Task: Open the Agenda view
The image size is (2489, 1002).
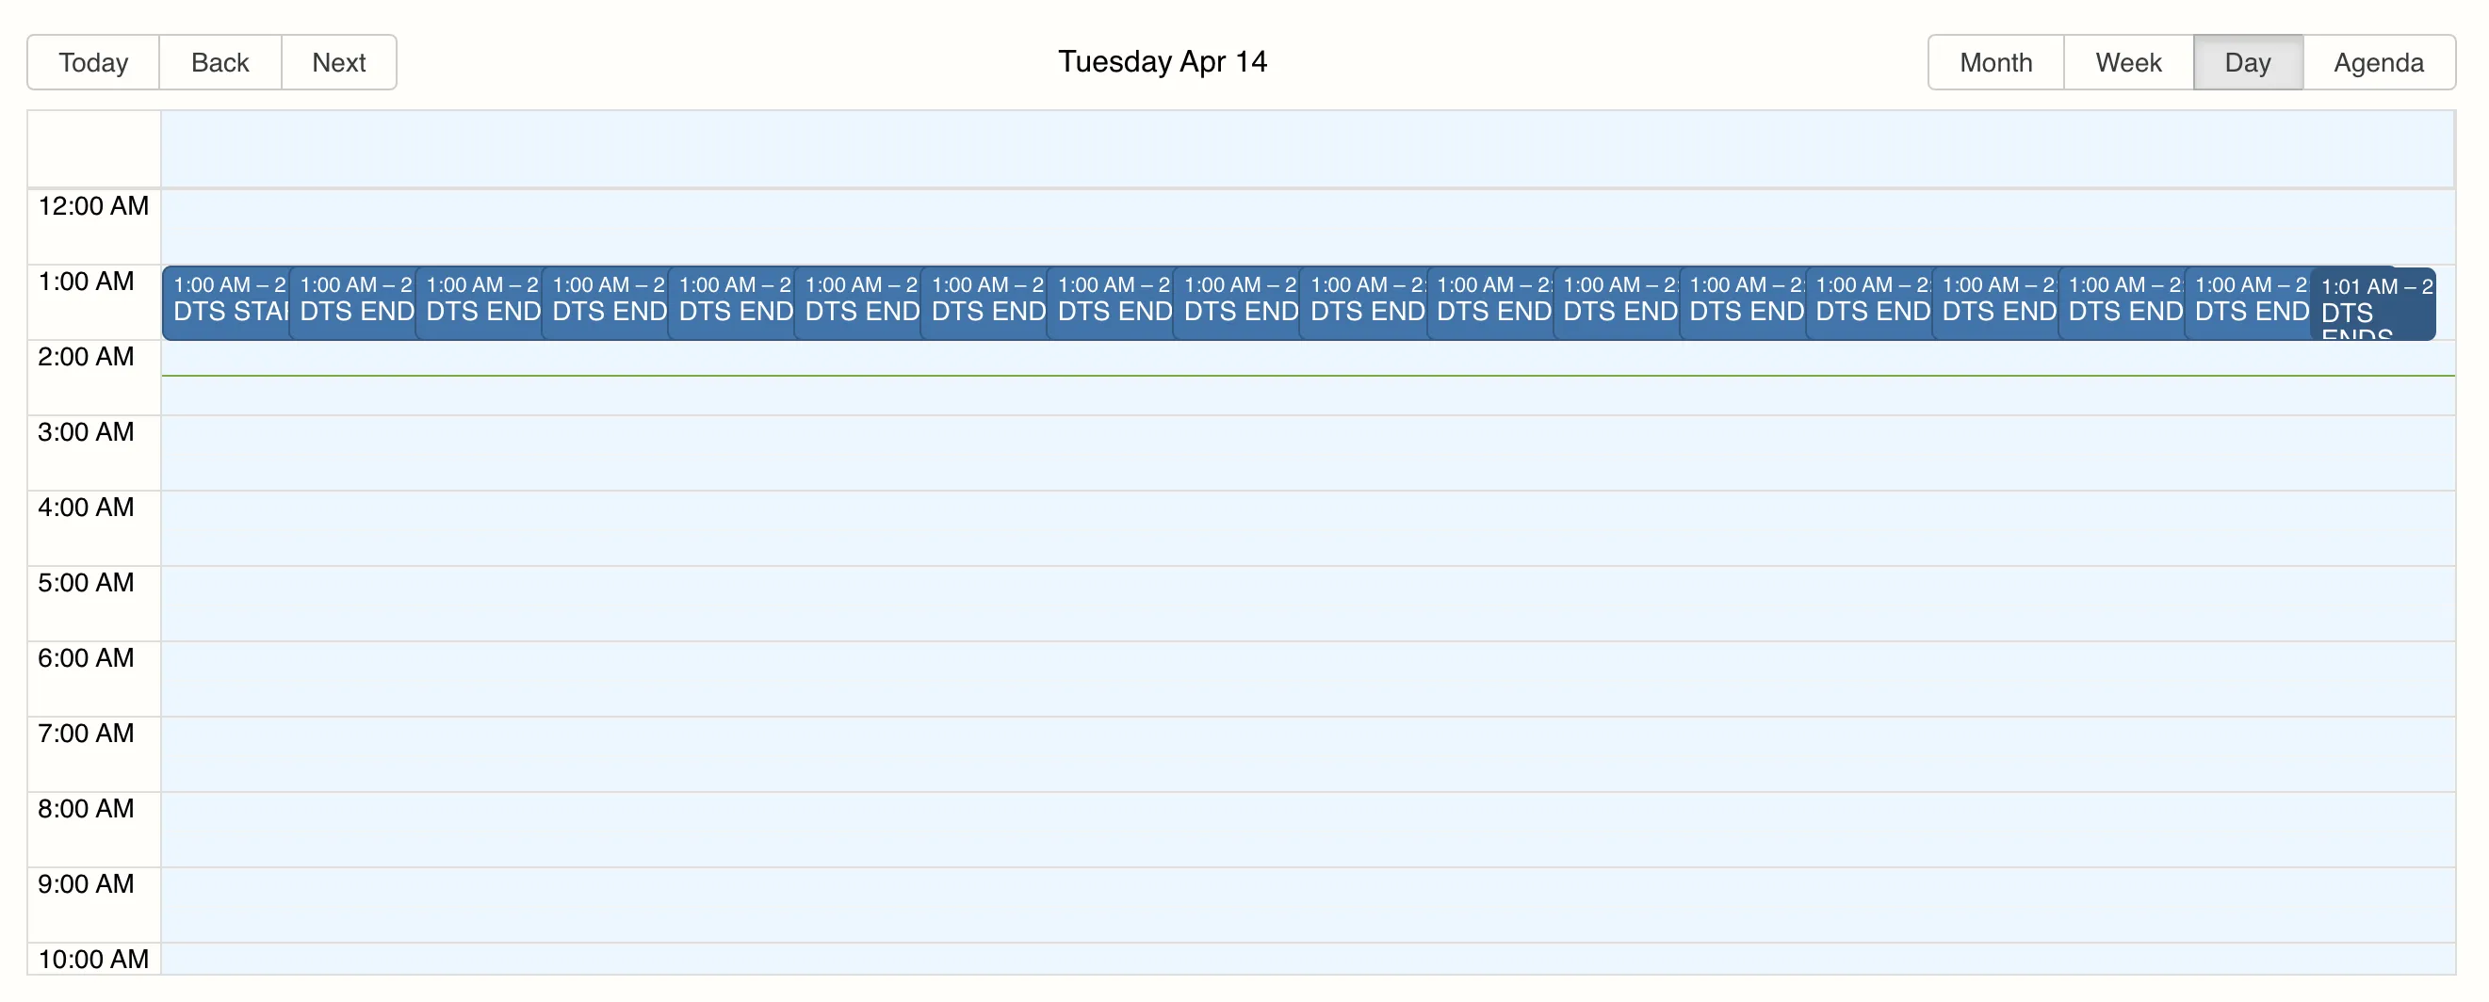Action: click(2378, 63)
